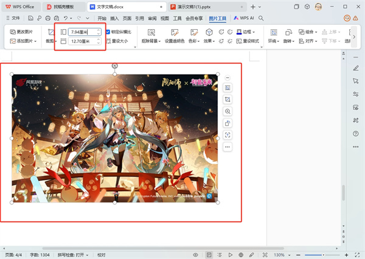Open WPS AI from the menu bar
The height and width of the screenshot is (259, 365).
point(243,18)
